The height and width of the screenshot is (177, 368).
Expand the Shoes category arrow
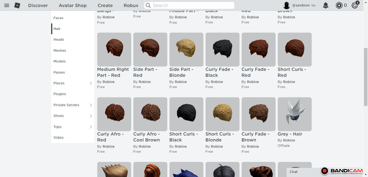point(91,116)
